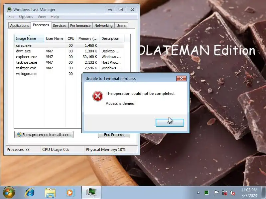Click the Task Manager taskbar button

[91, 193]
